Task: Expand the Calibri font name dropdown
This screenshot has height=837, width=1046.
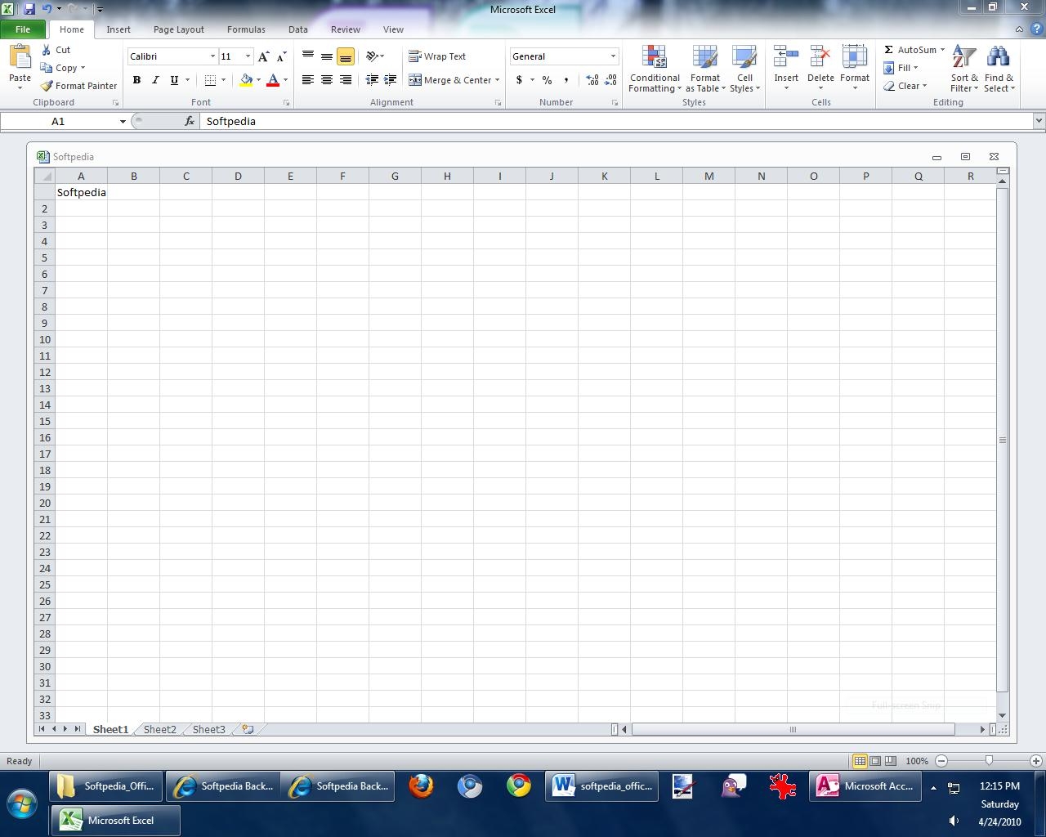Action: pyautogui.click(x=212, y=56)
